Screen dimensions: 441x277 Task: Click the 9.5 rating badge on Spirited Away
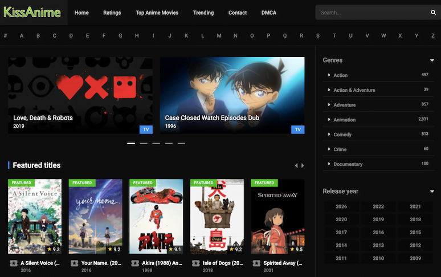click(x=296, y=249)
